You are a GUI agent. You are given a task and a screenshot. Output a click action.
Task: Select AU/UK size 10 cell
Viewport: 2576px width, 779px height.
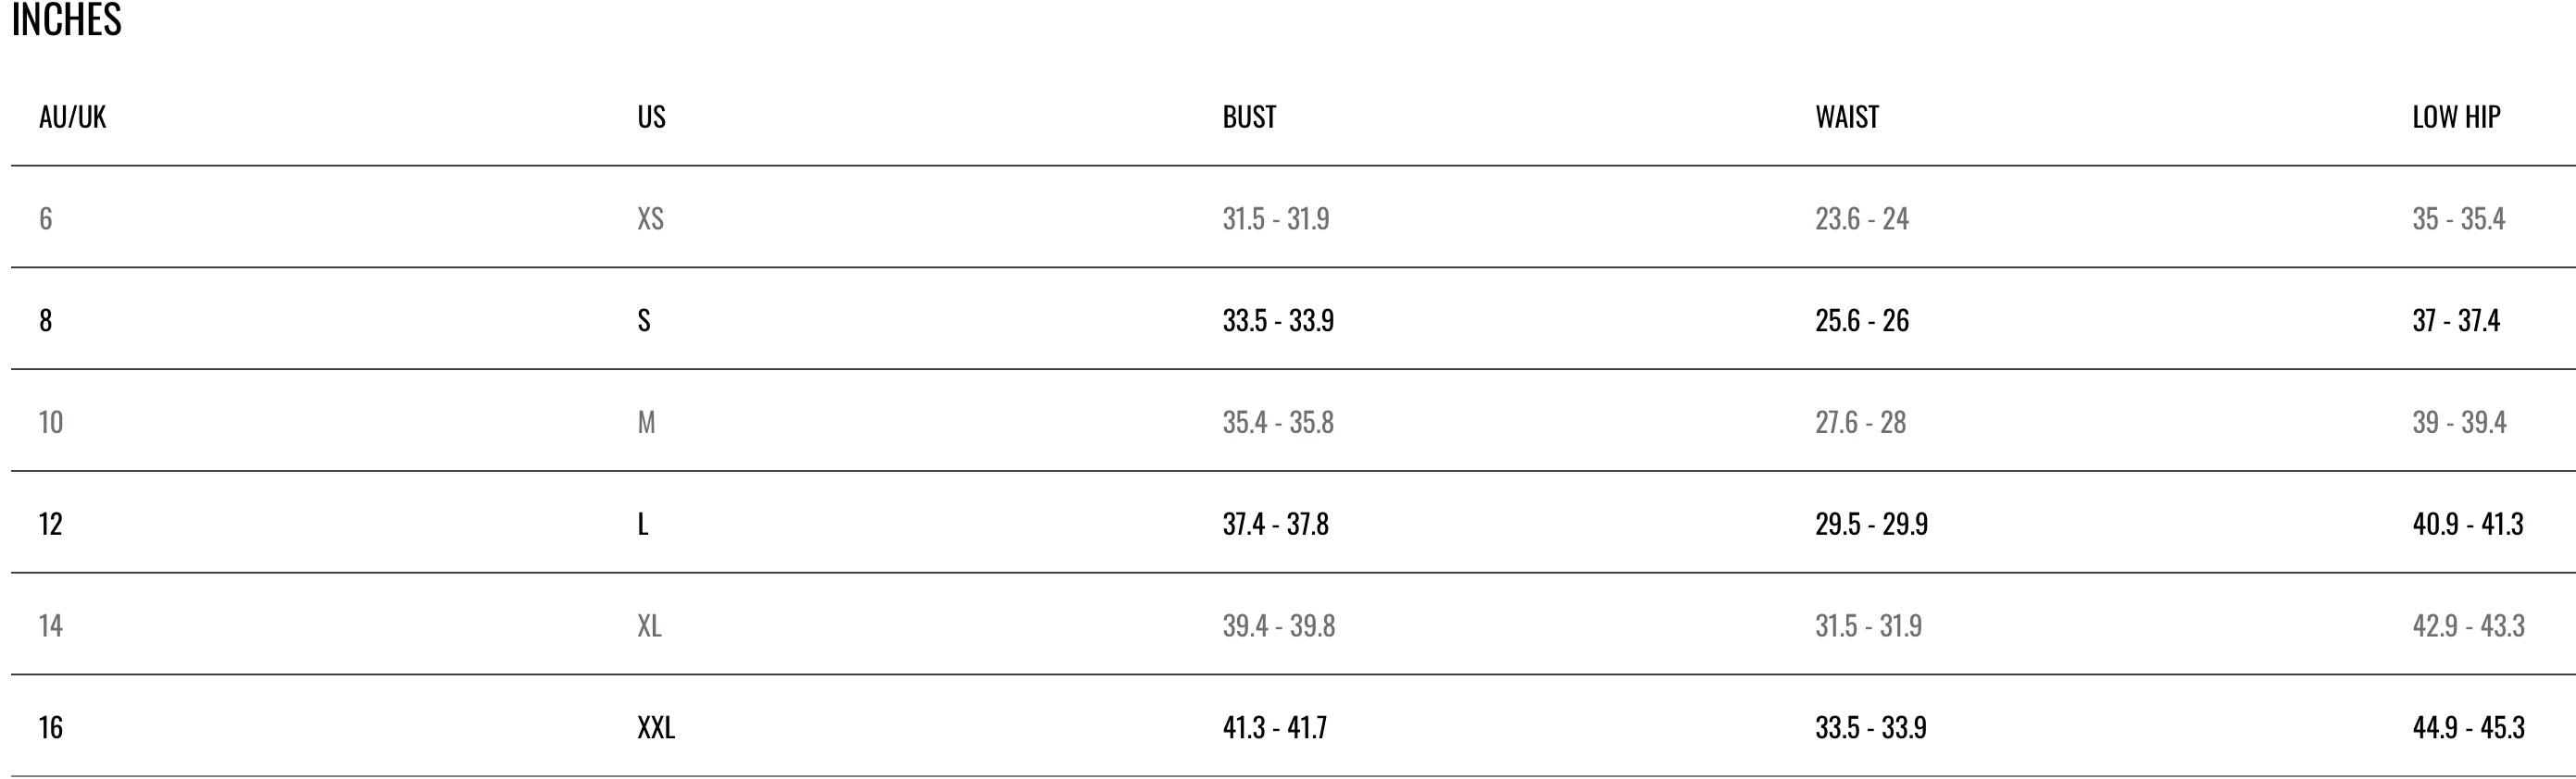tap(51, 423)
